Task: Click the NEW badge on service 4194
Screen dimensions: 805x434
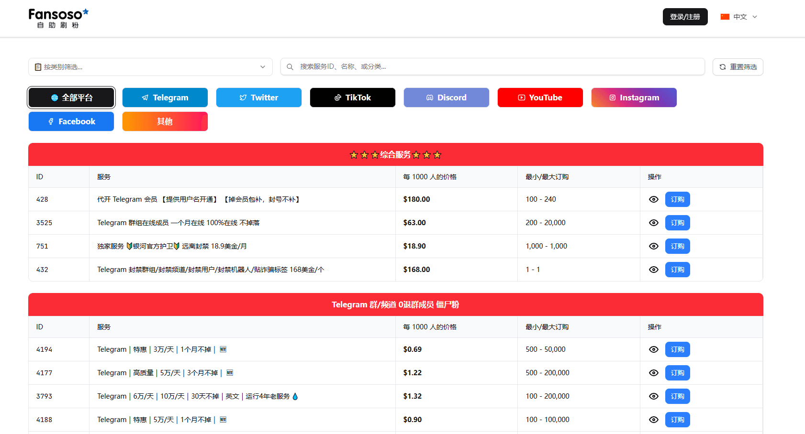Action: (223, 349)
